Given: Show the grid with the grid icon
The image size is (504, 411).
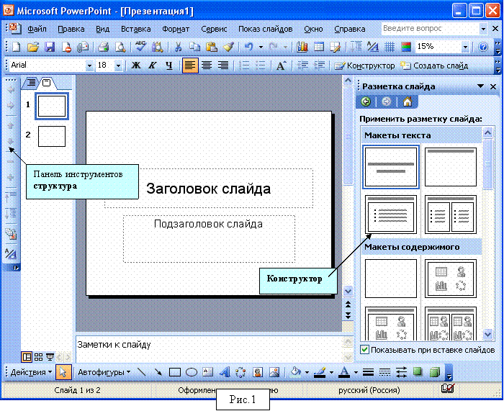Looking at the screenshot, I should (x=390, y=48).
